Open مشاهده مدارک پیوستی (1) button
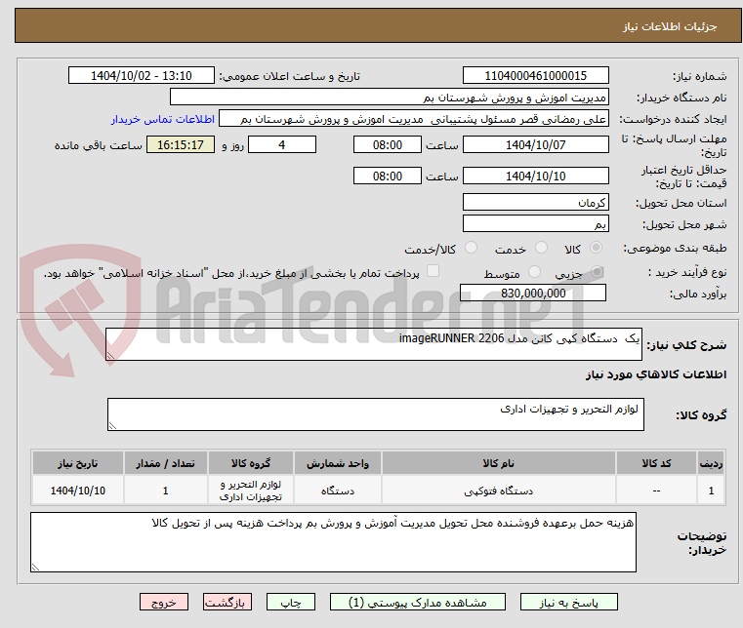This screenshot has height=628, width=743. click(x=418, y=602)
